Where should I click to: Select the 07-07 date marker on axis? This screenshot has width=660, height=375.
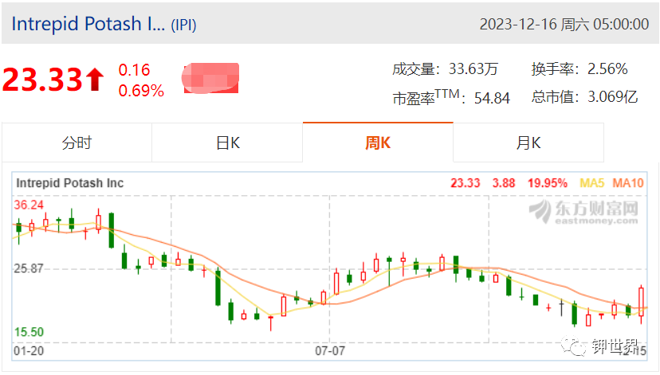(x=330, y=350)
